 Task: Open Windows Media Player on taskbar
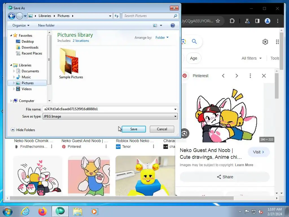click(95, 211)
